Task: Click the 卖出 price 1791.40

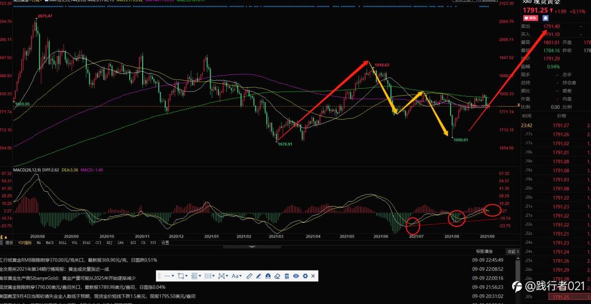Action: (x=552, y=26)
